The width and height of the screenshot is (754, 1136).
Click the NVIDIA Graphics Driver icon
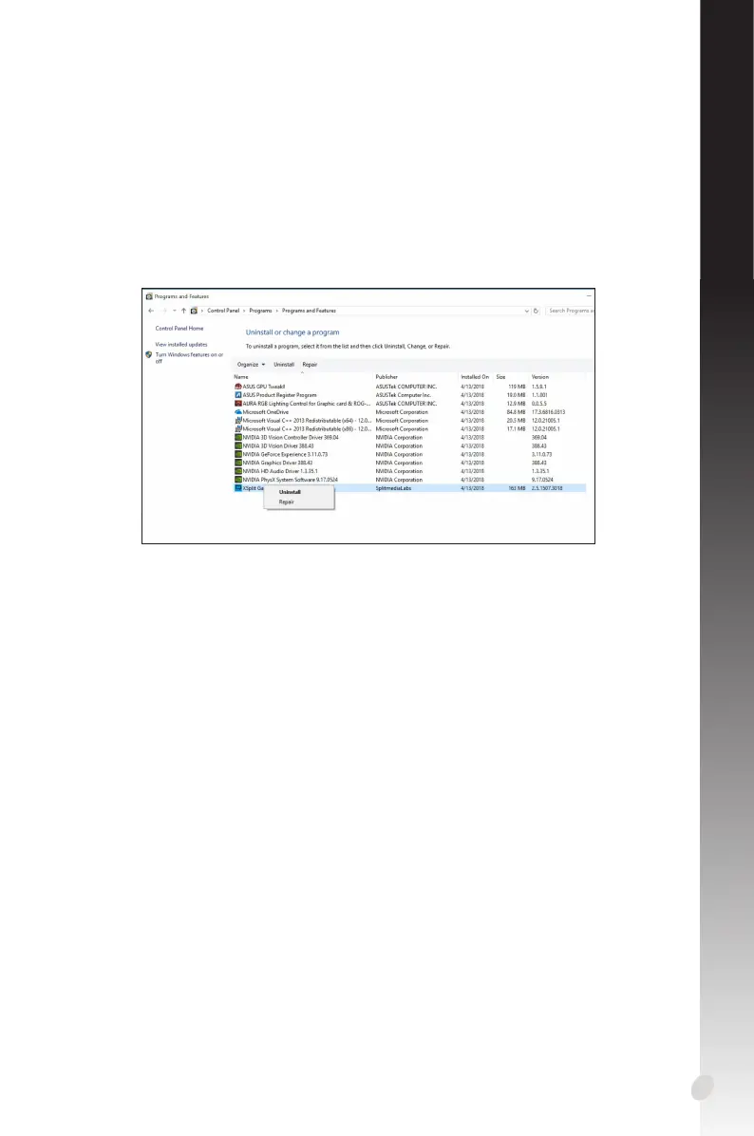(238, 463)
